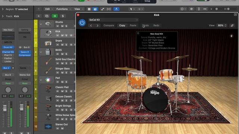
Task: Click the Solid Soul Electric guitar icon
Action: pos(48,61)
